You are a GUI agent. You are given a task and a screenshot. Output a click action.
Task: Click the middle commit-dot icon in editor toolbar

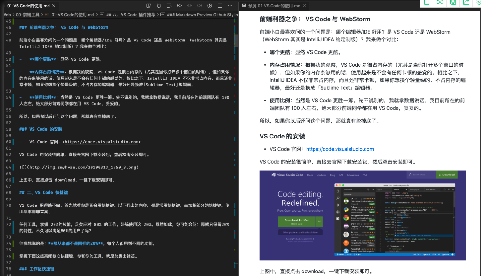coord(189,6)
